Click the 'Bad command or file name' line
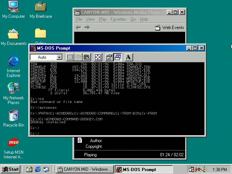This screenshot has height=174, width=232. [57, 102]
